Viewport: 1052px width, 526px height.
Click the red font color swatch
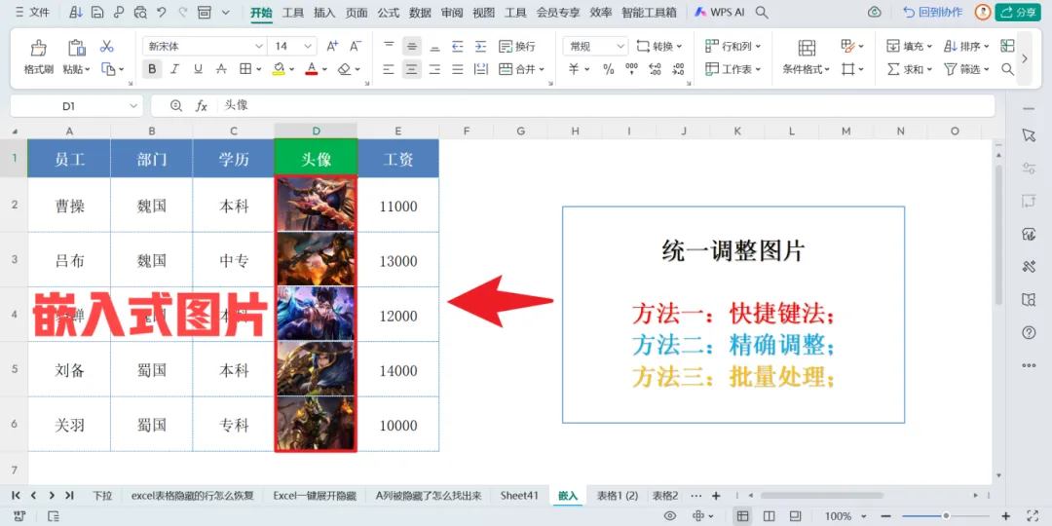click(311, 68)
